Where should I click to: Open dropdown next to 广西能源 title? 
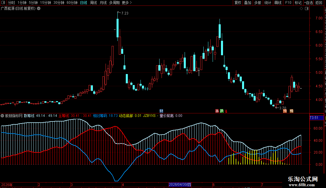(39, 9)
